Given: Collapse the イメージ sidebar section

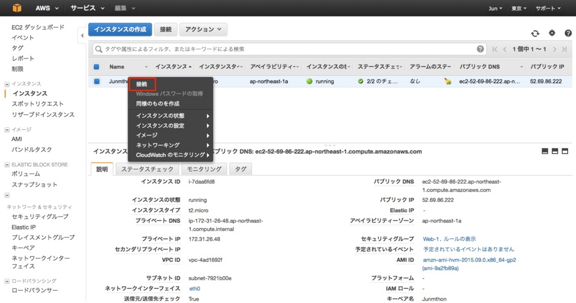Looking at the screenshot, I should [x=7, y=130].
